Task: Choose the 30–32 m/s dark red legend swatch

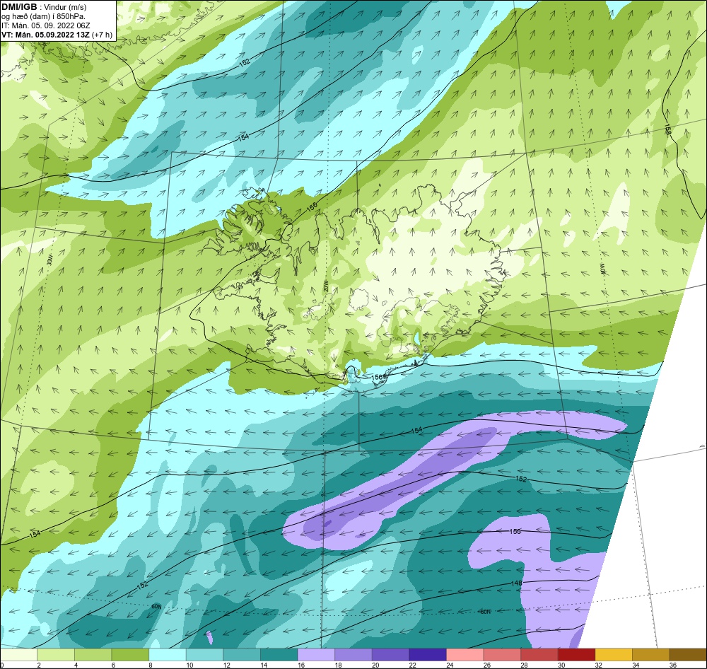Action: pos(577,655)
